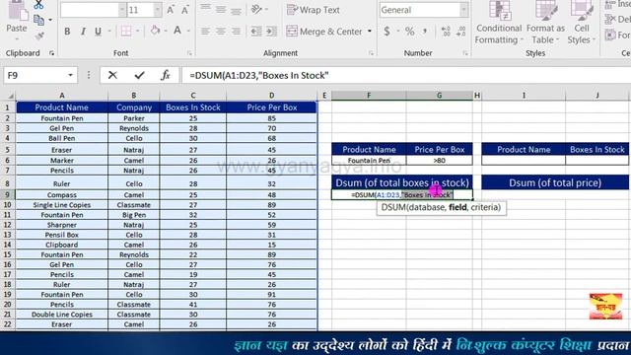The image size is (631, 355).
Task: Expand the Merge & Center arrow
Action: pos(370,31)
